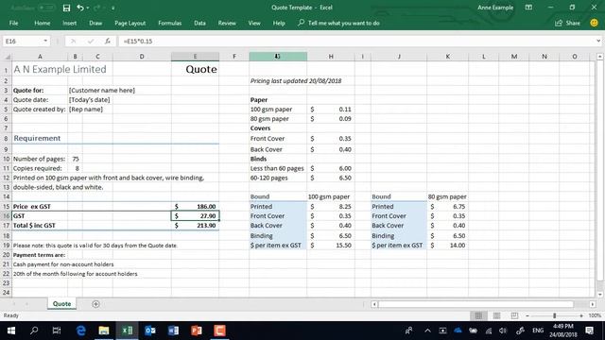
Task: Launch Microsoft Edge from the taskbar
Action: coord(80,331)
